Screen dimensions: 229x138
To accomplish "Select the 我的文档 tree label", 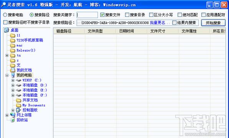I will [x=24, y=70].
